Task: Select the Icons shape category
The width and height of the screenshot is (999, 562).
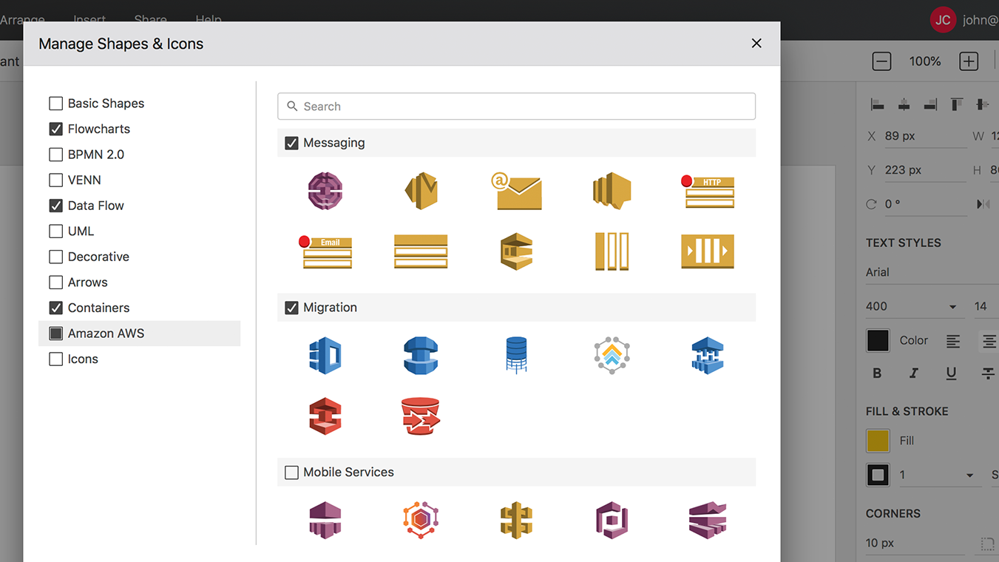Action: (x=82, y=359)
